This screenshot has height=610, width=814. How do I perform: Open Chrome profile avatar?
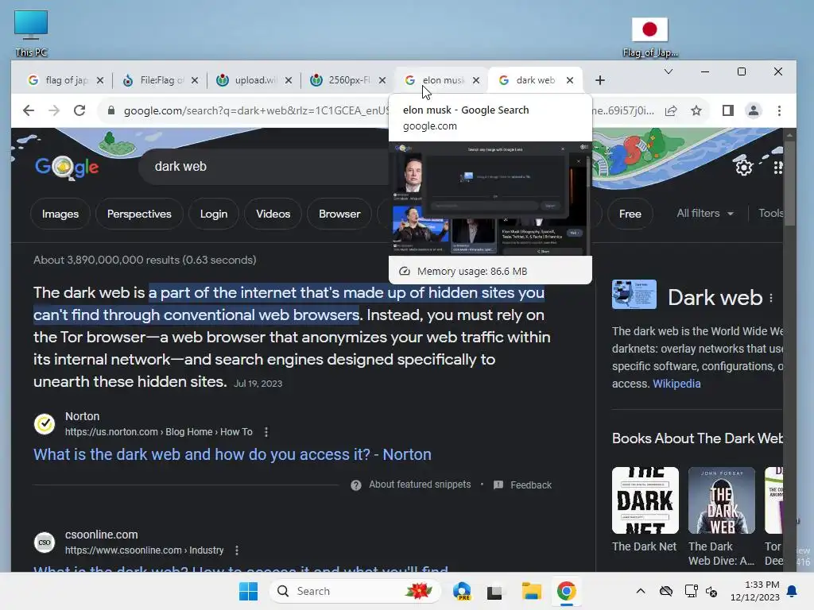[x=754, y=110]
